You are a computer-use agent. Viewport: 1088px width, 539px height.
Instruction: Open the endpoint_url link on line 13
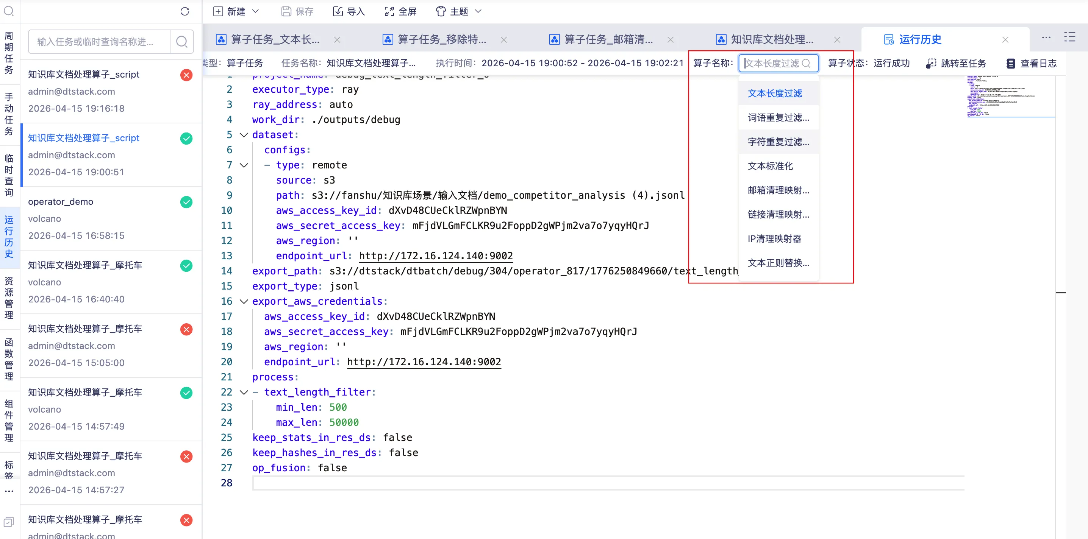coord(435,256)
